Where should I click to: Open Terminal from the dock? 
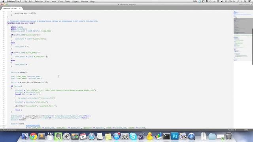166,136
